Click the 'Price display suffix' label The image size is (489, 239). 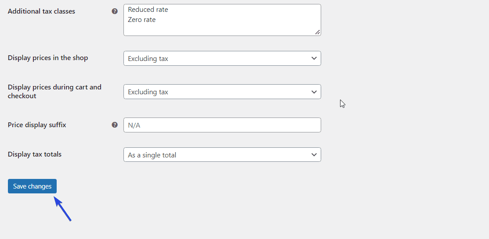(x=37, y=125)
